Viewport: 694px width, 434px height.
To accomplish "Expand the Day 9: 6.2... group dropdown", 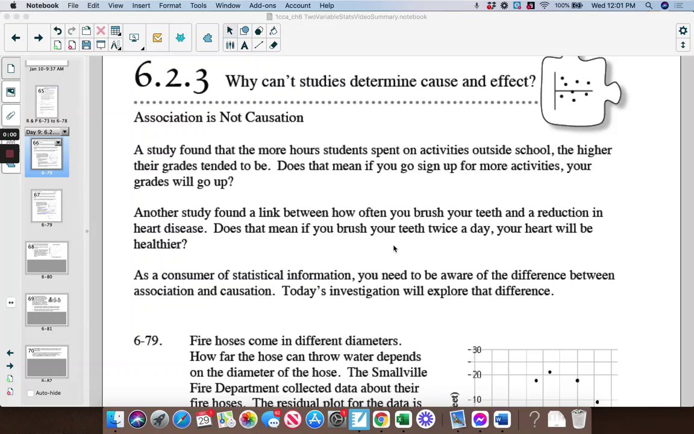I will pyautogui.click(x=65, y=131).
